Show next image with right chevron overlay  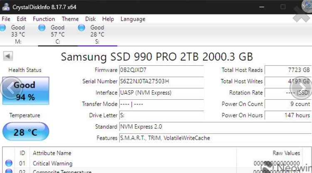pyautogui.click(x=301, y=88)
